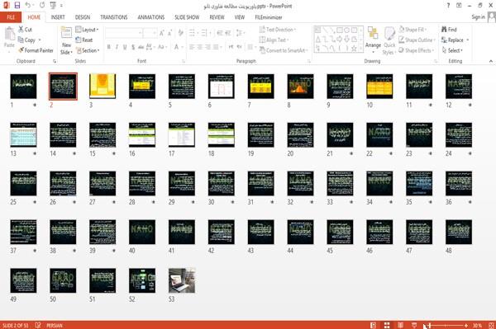Switch to the DESIGN ribbon tab
The image size is (496, 329).
pyautogui.click(x=83, y=17)
